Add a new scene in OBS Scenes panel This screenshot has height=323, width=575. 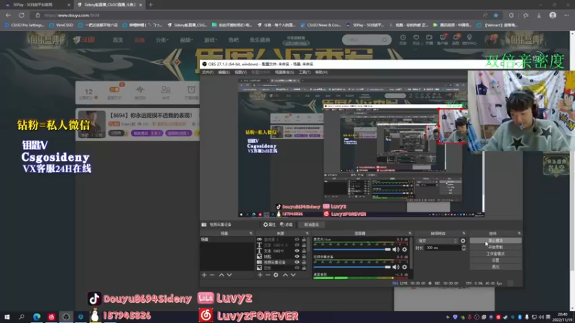coord(204,275)
